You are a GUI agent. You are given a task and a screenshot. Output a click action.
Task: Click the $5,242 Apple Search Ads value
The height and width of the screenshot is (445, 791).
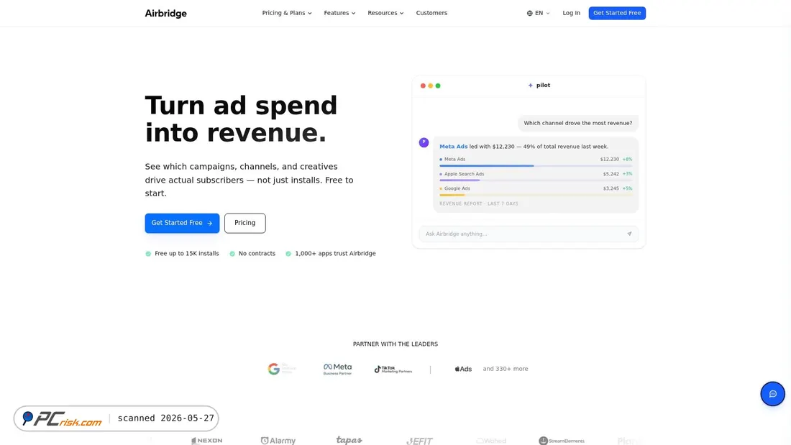pos(611,173)
